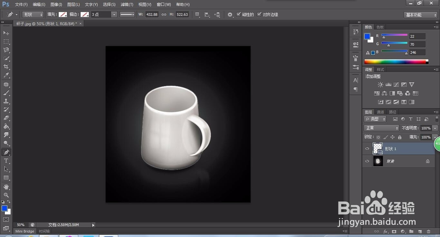Click the 填充 fill color swatch
This screenshot has height=237, width=440.
(x=63, y=15)
